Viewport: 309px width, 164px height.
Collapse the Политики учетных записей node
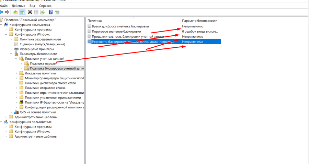pos(16,59)
